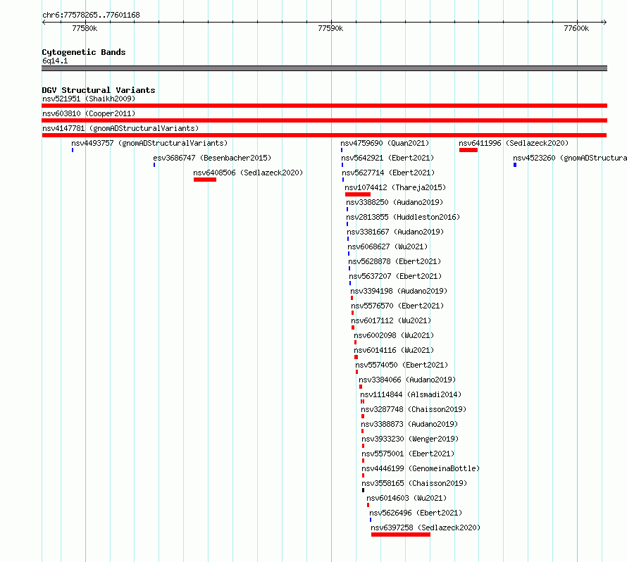Click the red feature bar below nsv6411996
Image resolution: width=627 pixels, height=562 pixels.
point(468,150)
